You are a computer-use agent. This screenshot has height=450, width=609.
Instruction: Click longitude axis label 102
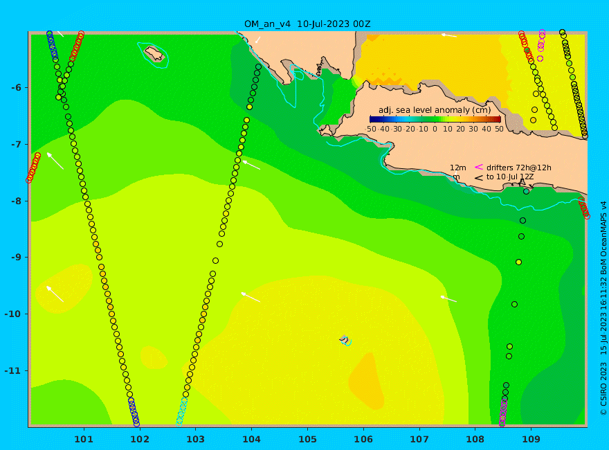(139, 439)
